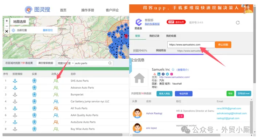Click the 电话列表 button

click(x=184, y=94)
